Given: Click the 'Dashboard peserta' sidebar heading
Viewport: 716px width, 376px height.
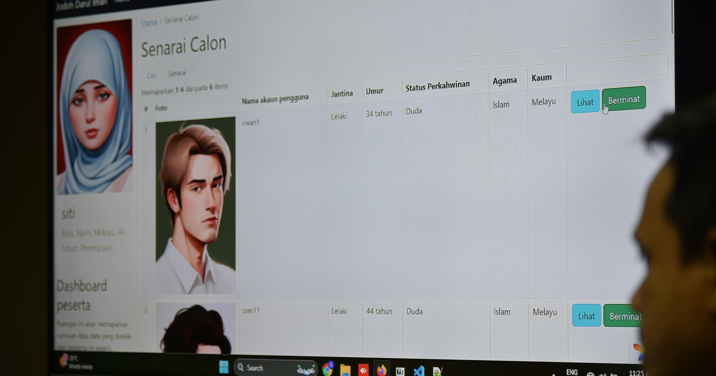Looking at the screenshot, I should [82, 296].
